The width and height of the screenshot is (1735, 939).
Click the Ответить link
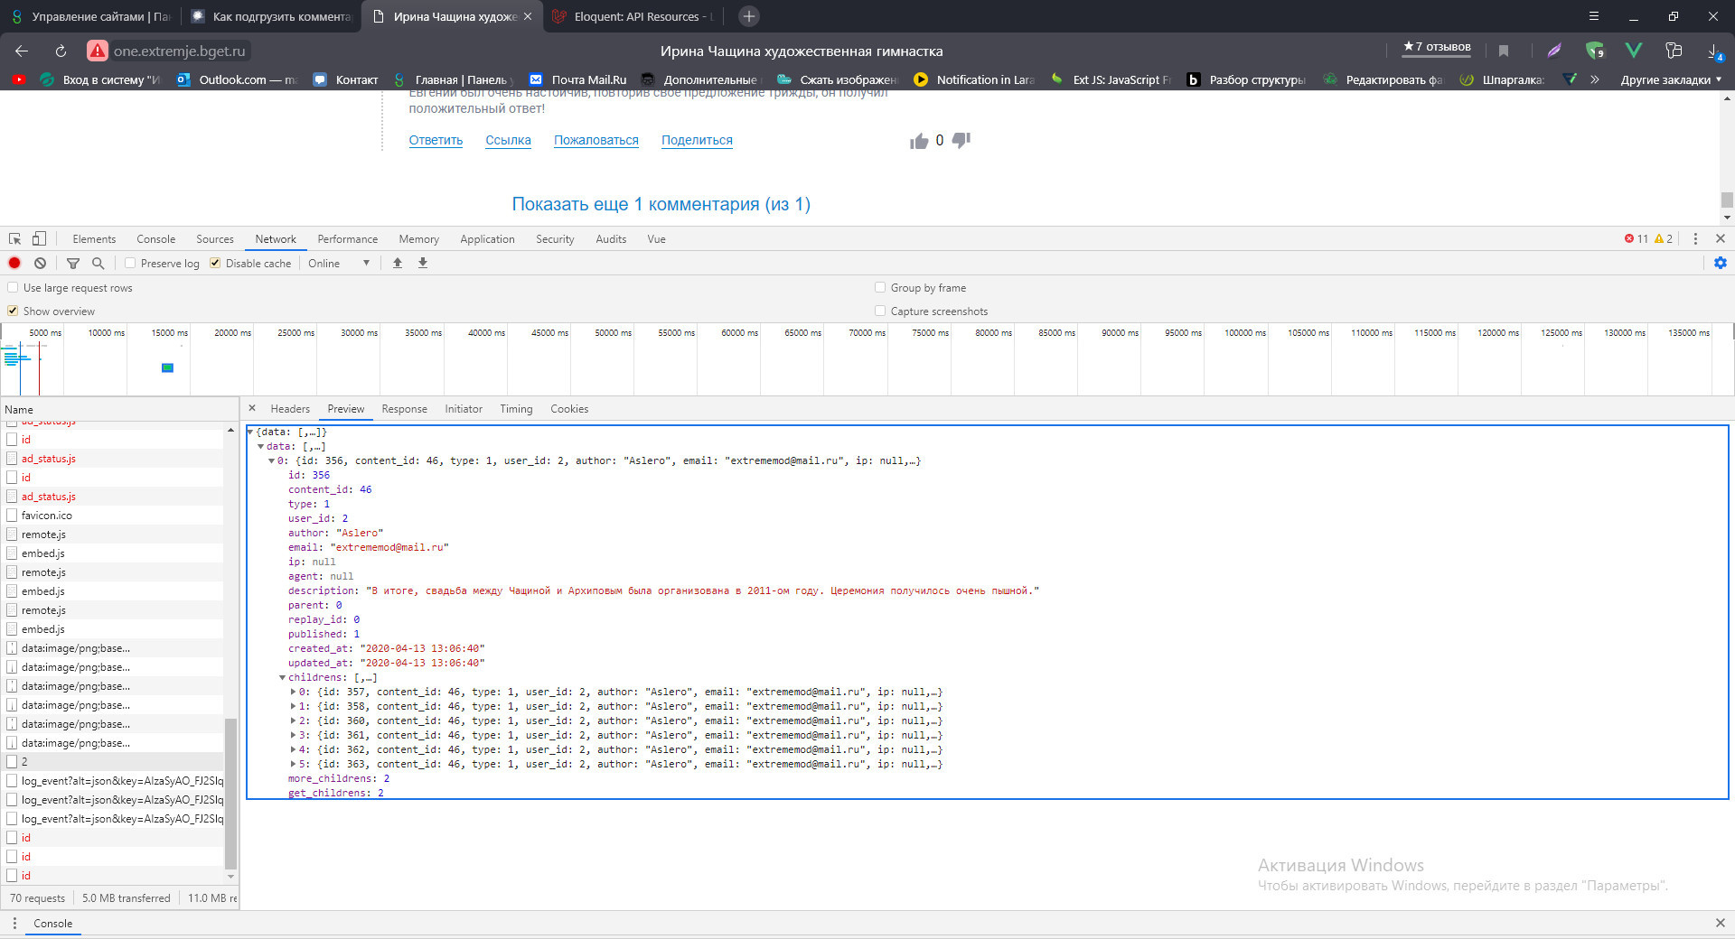436,140
